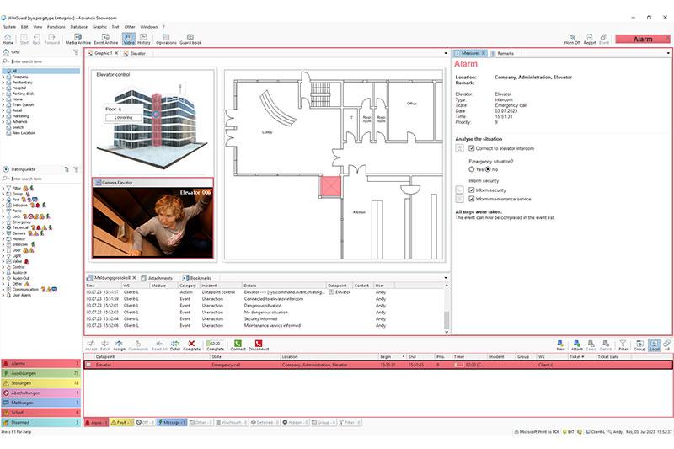Expand the Hospital tree node

click(5, 88)
